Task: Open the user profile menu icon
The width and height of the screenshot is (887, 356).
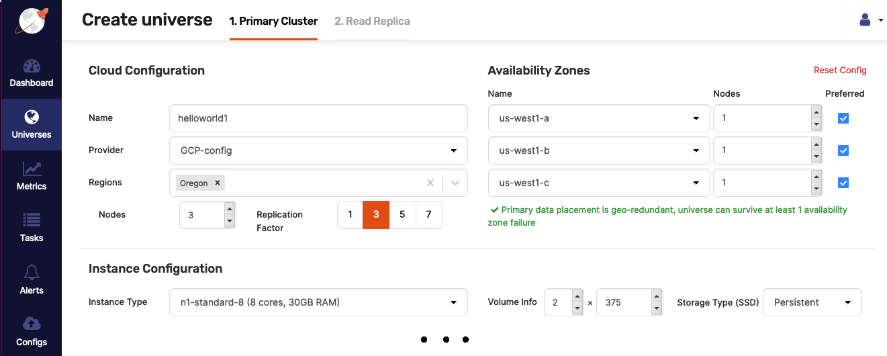Action: [866, 20]
